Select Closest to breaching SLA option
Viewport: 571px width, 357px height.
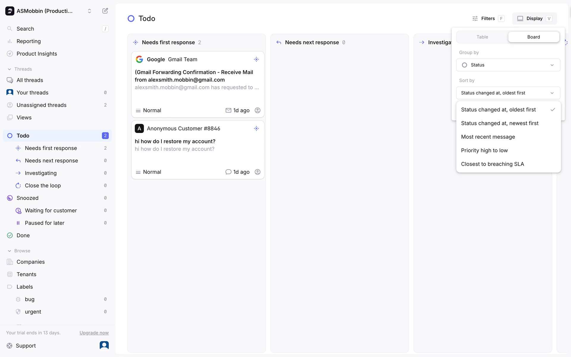click(x=492, y=164)
